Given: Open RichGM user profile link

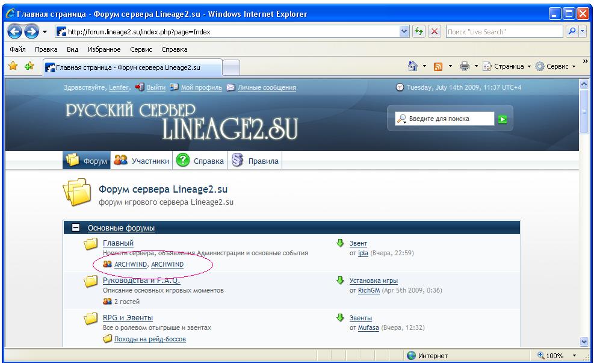Looking at the screenshot, I should pyautogui.click(x=368, y=290).
